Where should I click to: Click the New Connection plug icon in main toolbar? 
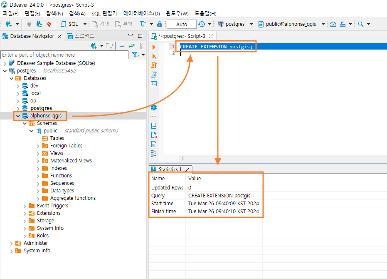[x=9, y=24]
